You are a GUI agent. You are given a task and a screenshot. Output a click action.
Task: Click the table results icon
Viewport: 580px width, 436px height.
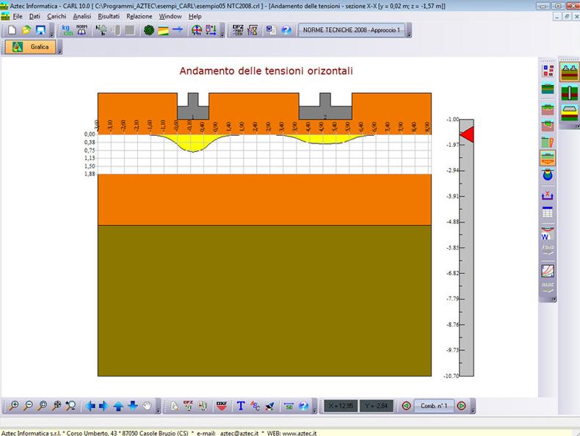pyautogui.click(x=547, y=213)
